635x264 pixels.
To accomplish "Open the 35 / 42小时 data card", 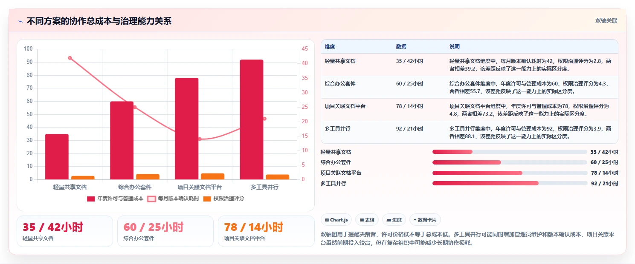I will [x=65, y=231].
